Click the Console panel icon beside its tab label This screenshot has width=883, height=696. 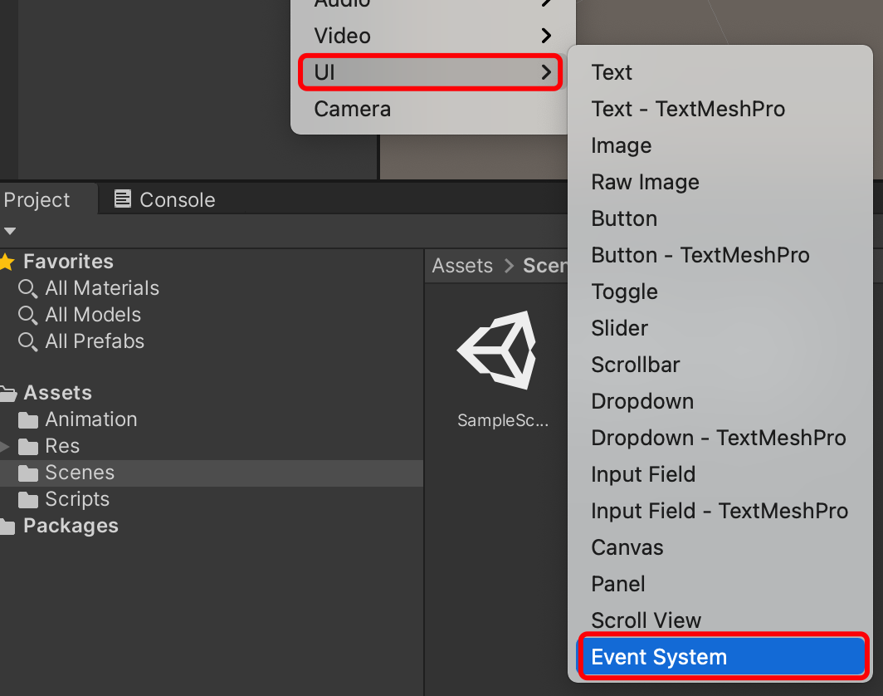pyautogui.click(x=123, y=199)
